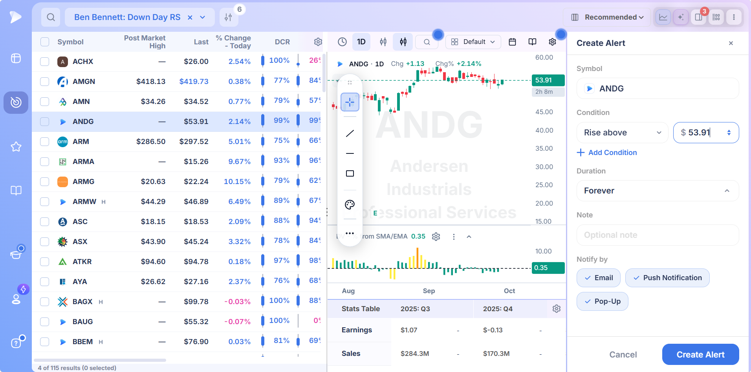
Task: Toggle Email notification option
Action: (598, 278)
